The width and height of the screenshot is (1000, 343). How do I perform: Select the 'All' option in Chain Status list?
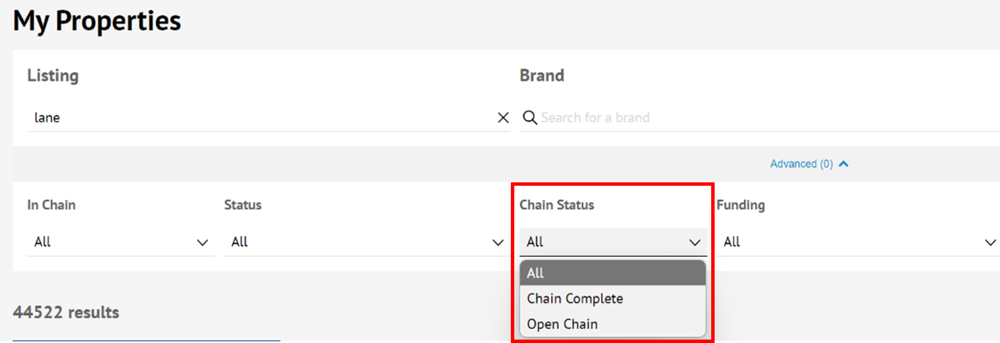(612, 273)
